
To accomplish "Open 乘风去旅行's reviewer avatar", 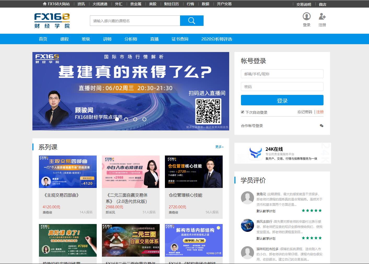I will (247, 225).
